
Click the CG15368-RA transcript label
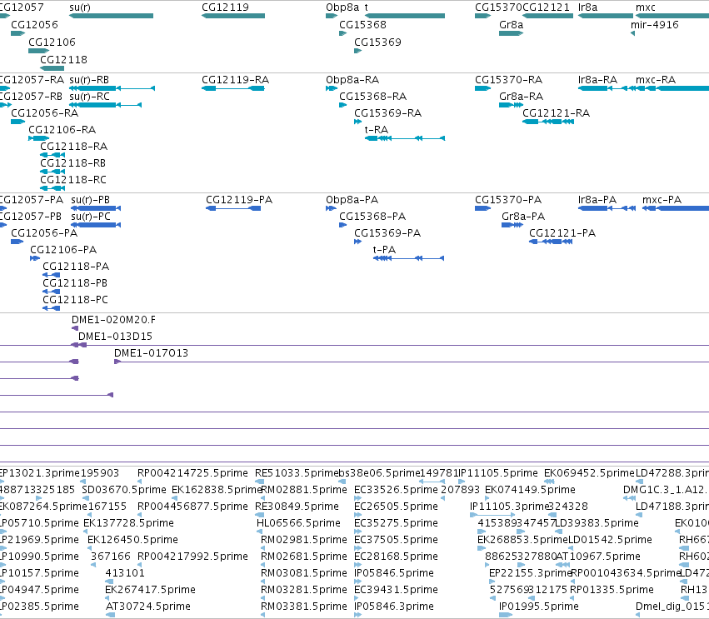click(372, 97)
